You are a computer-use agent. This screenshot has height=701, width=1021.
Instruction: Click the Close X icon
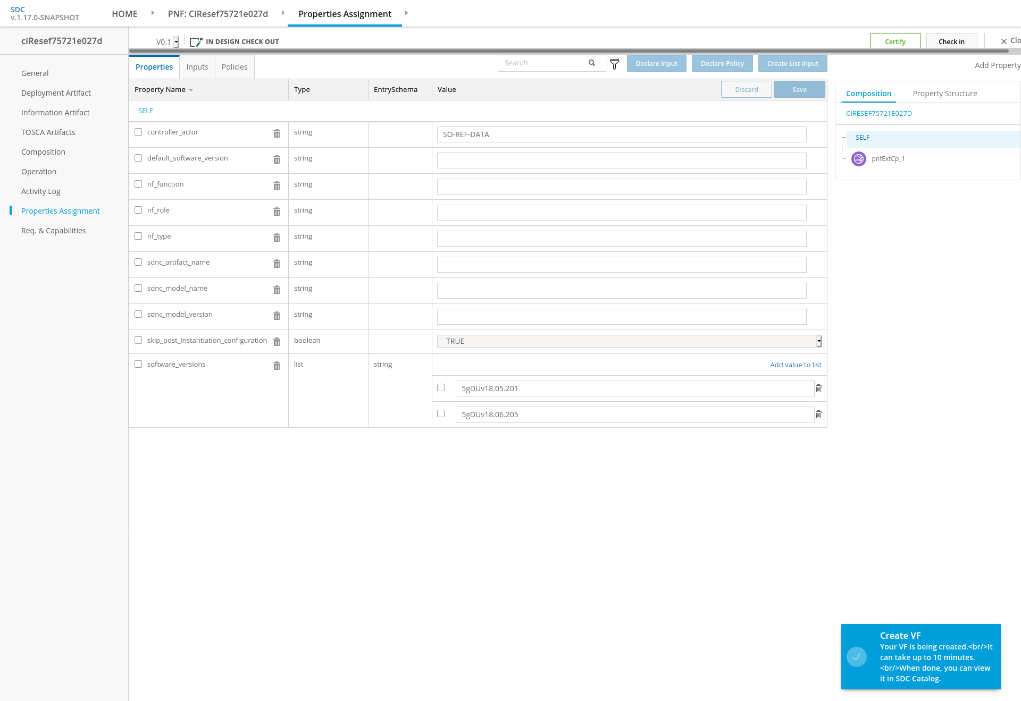(1004, 41)
